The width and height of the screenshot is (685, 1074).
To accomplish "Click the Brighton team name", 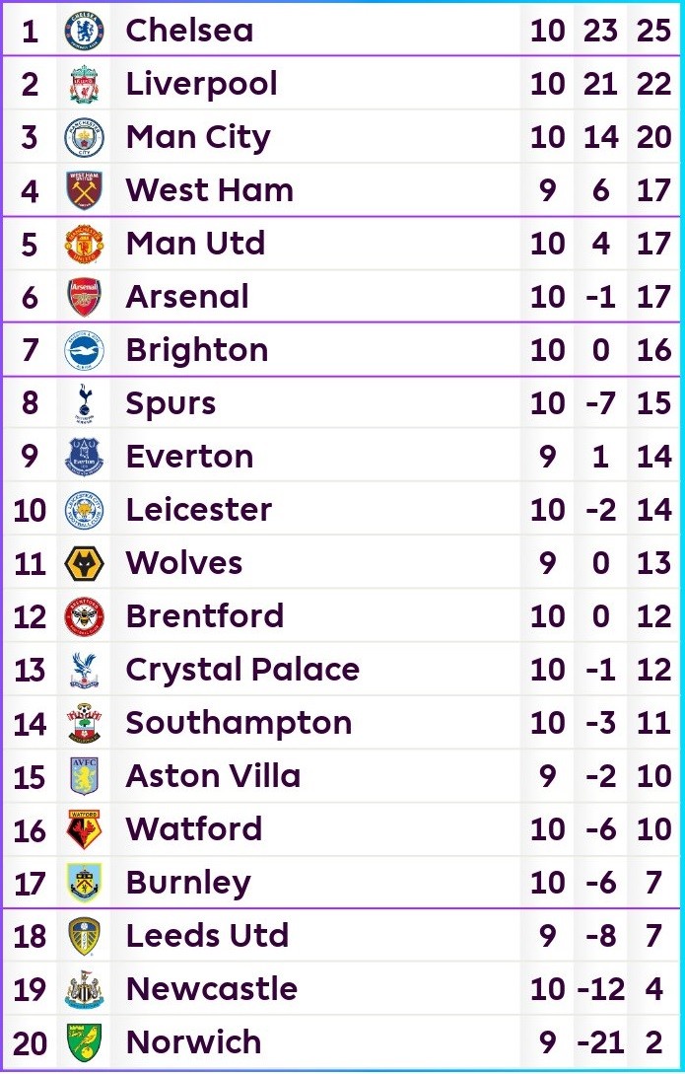I will click(x=197, y=350).
